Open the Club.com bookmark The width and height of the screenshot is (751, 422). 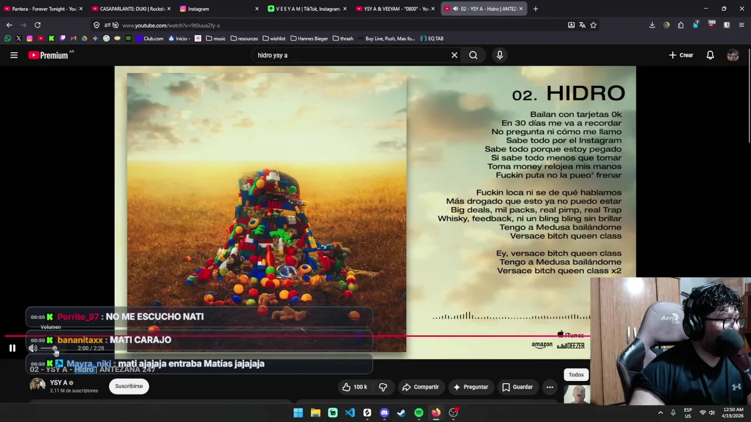coord(150,39)
